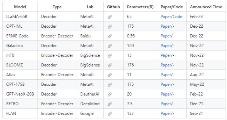Click the FLAN row Github link icon
The height and width of the screenshot is (120, 227).
(x=110, y=114)
